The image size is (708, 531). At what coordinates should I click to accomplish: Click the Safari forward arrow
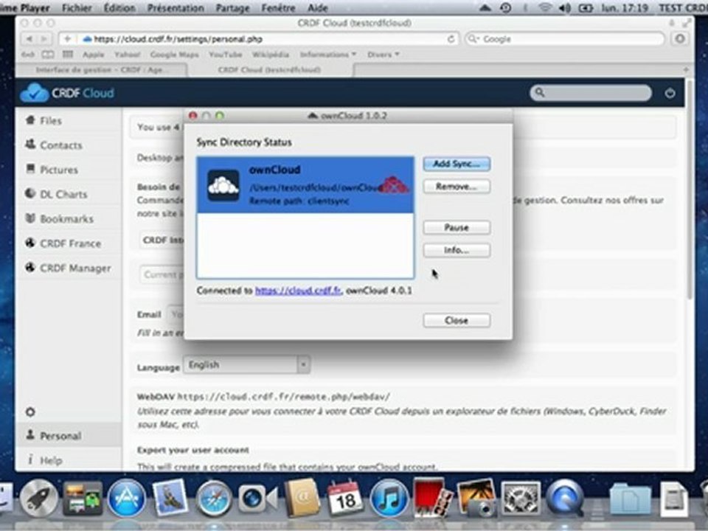coord(44,39)
